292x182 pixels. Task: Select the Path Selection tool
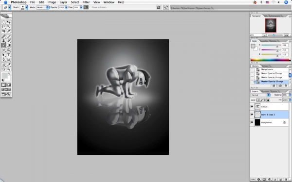coord(3,55)
